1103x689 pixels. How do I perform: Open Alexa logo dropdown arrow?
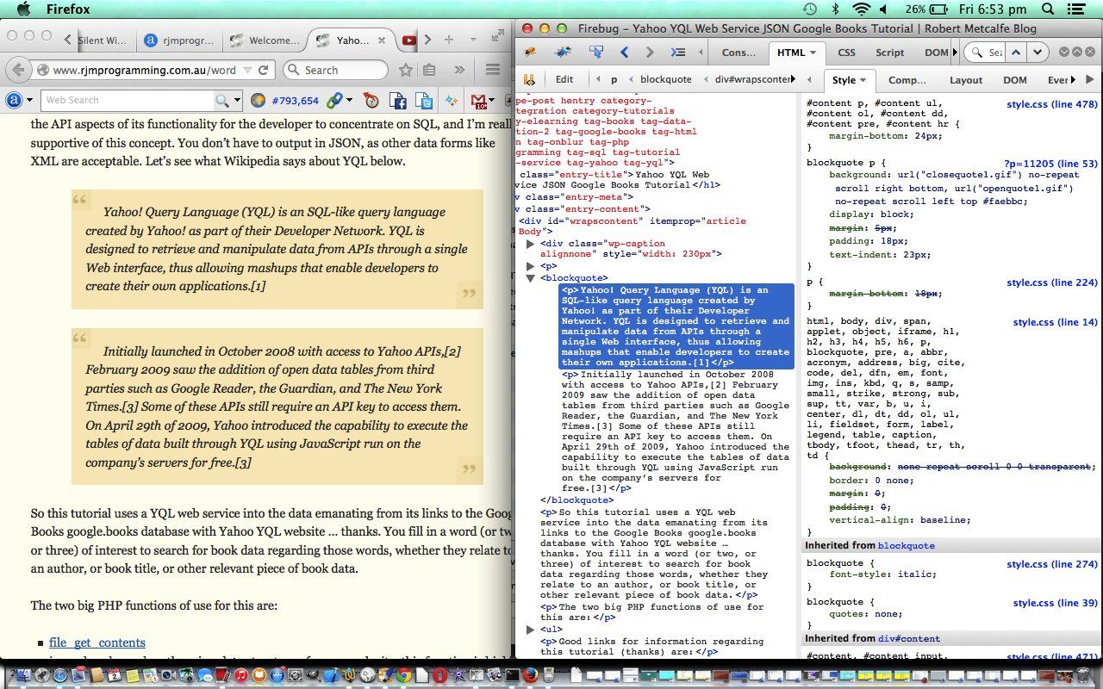(30, 101)
